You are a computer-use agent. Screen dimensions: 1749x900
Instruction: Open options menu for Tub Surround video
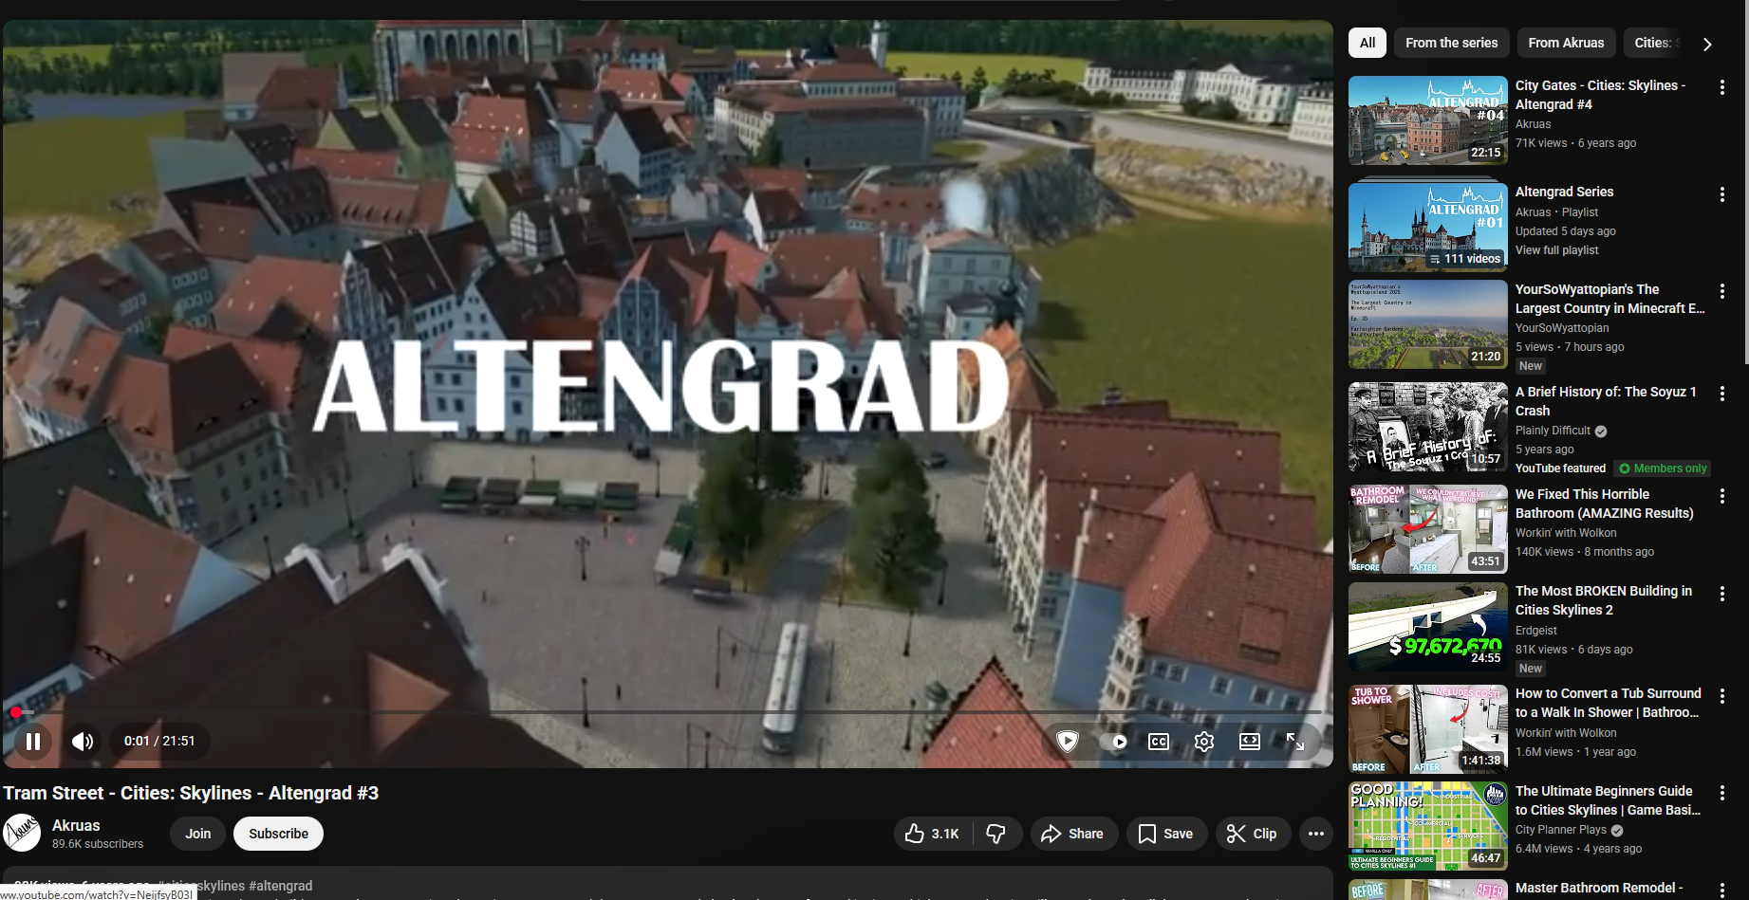click(x=1722, y=695)
